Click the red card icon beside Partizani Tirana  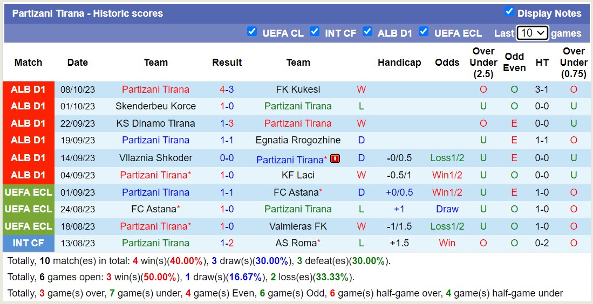335,158
